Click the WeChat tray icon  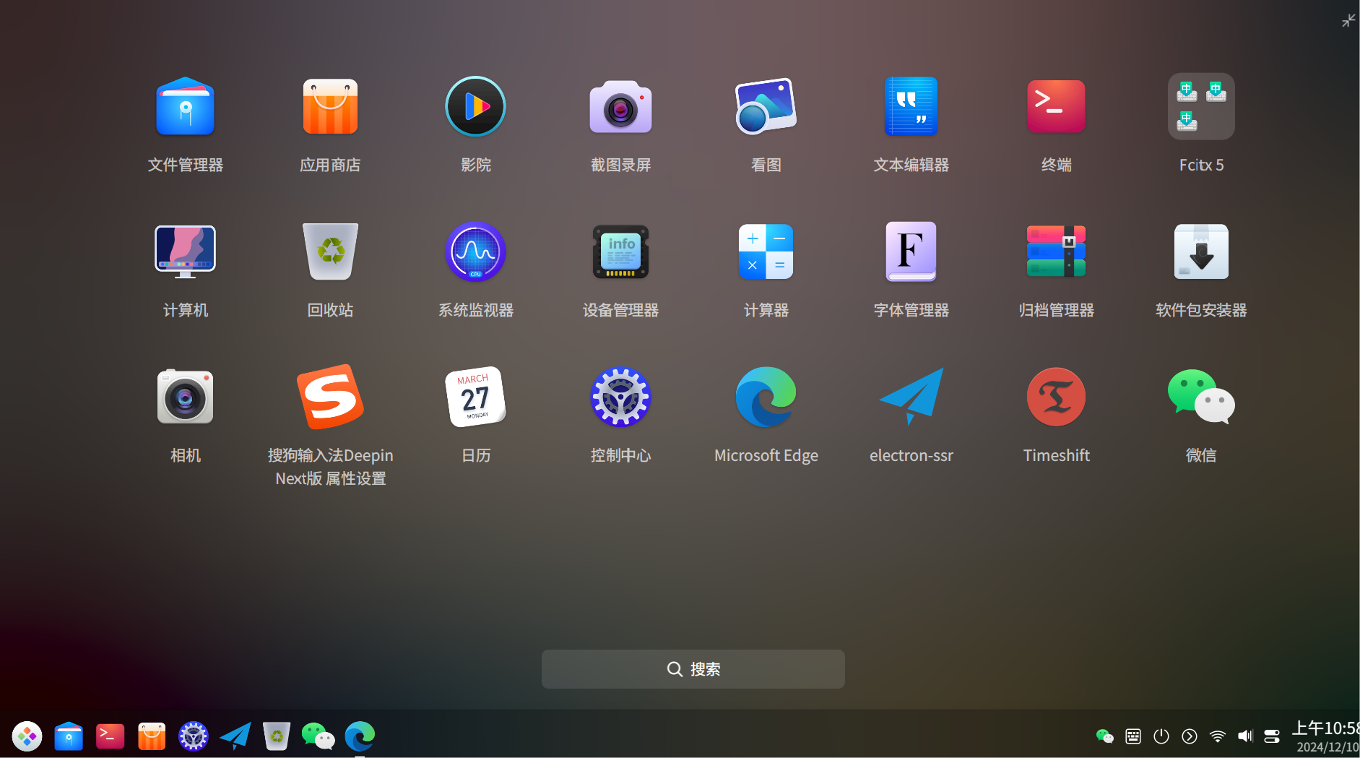pos(1104,736)
